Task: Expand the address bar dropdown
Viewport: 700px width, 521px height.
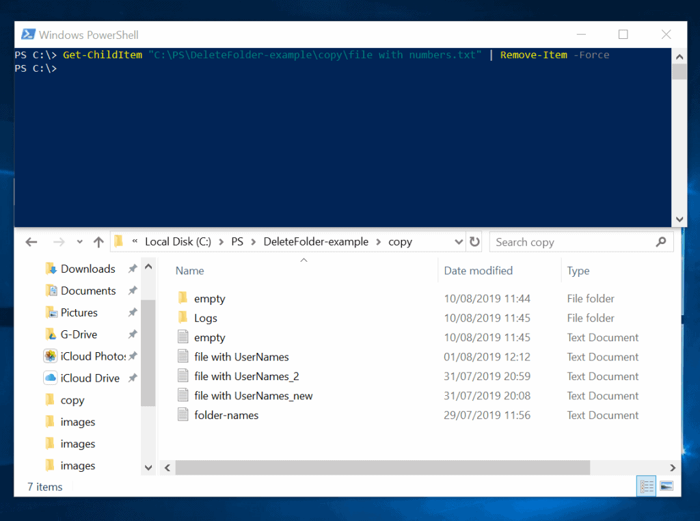Action: pyautogui.click(x=459, y=241)
